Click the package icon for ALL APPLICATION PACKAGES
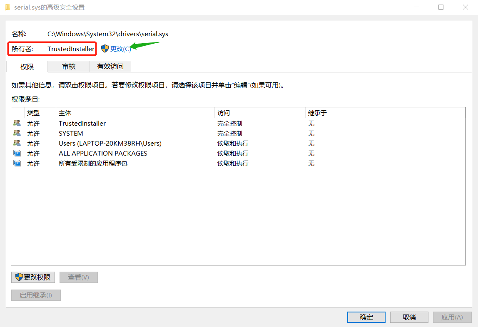The height and width of the screenshot is (327, 478). (17, 153)
